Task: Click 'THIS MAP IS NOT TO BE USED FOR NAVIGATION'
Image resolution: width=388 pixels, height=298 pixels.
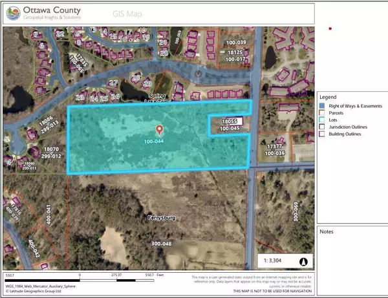Action: pyautogui.click(x=272, y=291)
